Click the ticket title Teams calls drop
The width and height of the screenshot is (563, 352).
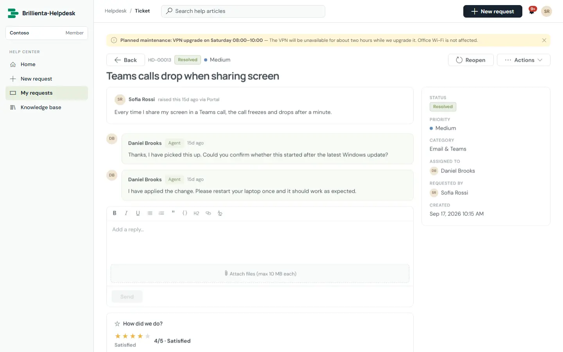[x=193, y=76]
